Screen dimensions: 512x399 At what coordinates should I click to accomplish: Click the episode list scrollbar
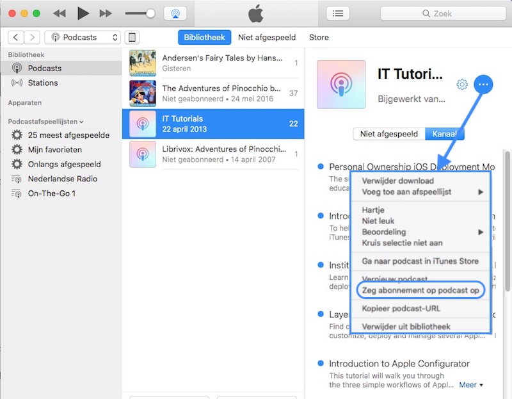click(507, 221)
